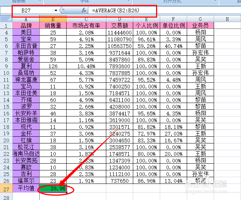
Task: Select brand cell 吉利
Action: (x=26, y=174)
